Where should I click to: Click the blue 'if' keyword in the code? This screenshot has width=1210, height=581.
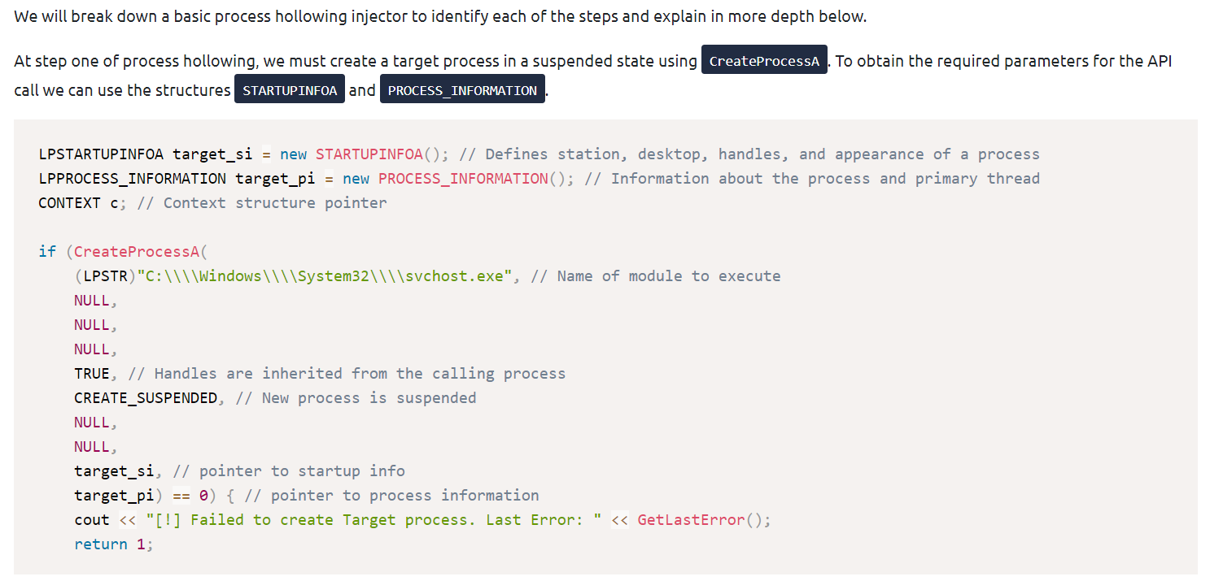(x=47, y=252)
